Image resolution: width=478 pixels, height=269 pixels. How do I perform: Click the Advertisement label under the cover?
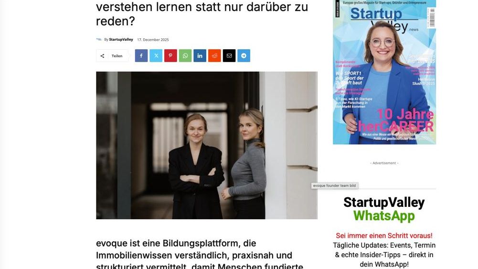point(384,163)
